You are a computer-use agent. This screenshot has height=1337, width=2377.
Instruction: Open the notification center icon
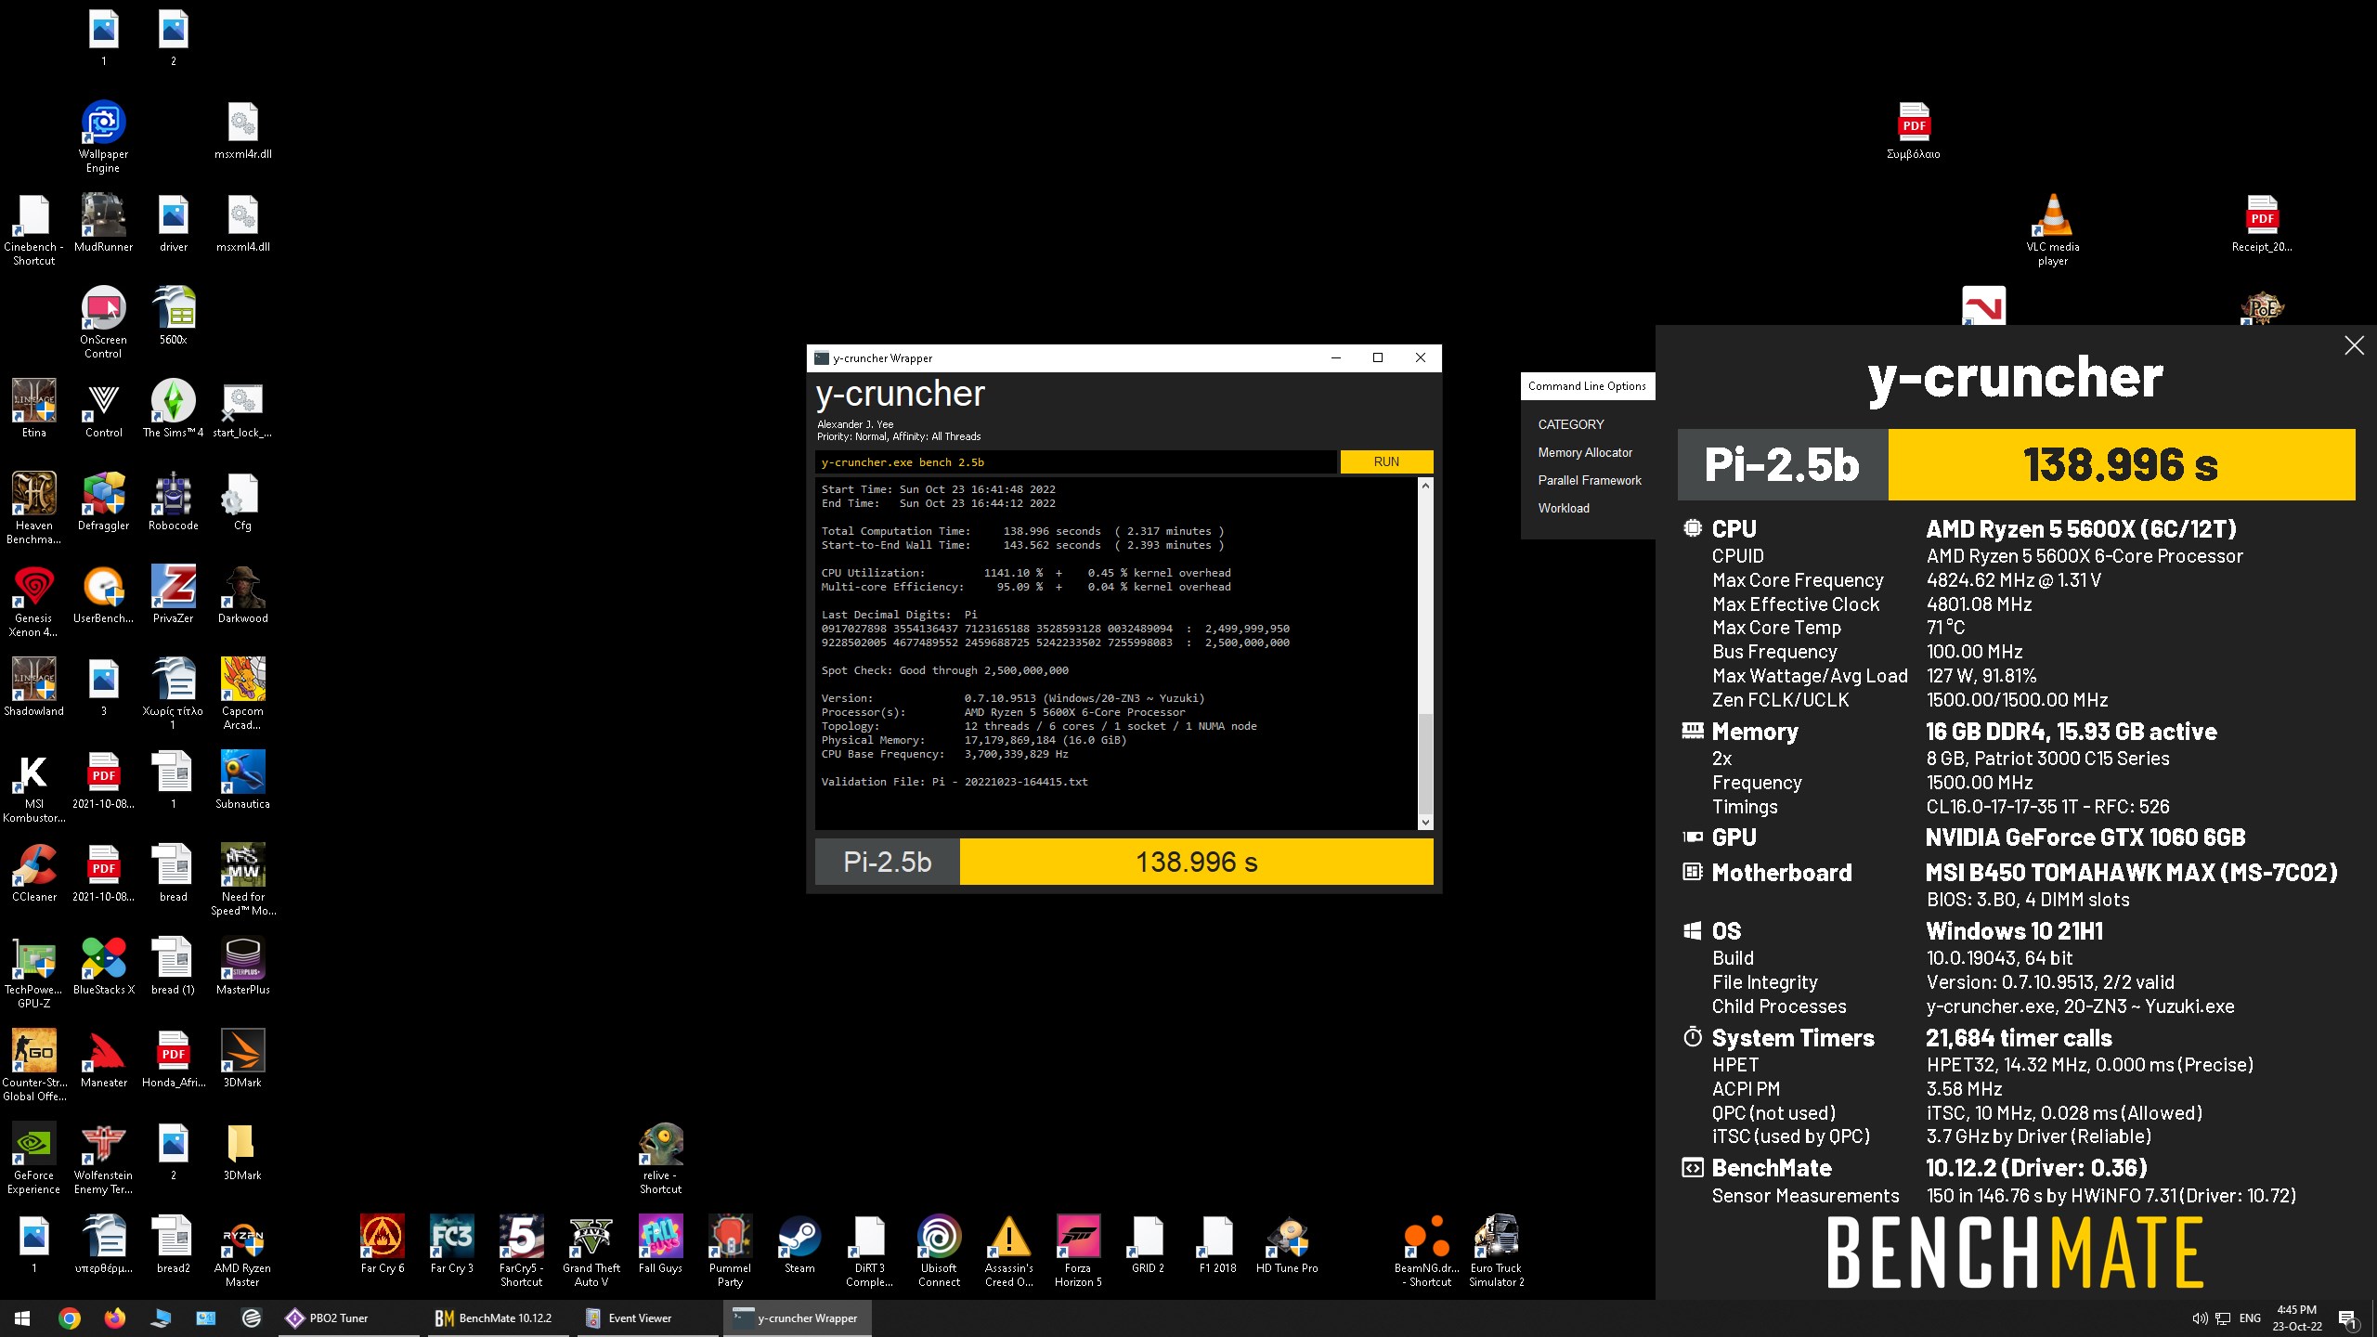pos(2346,1318)
